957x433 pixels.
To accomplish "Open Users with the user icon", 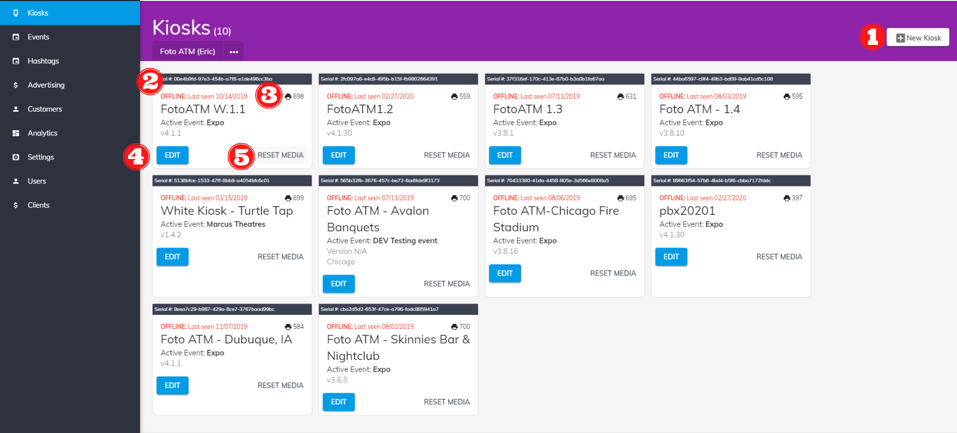I will pos(15,181).
